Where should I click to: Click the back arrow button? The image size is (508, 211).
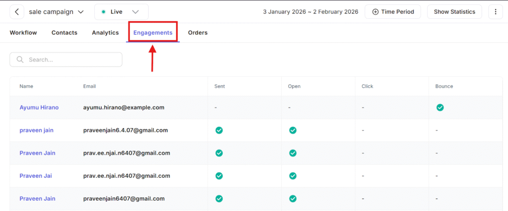coord(17,11)
